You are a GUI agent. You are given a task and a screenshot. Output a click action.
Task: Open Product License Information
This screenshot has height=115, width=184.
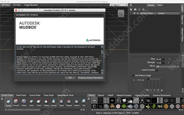point(90,78)
